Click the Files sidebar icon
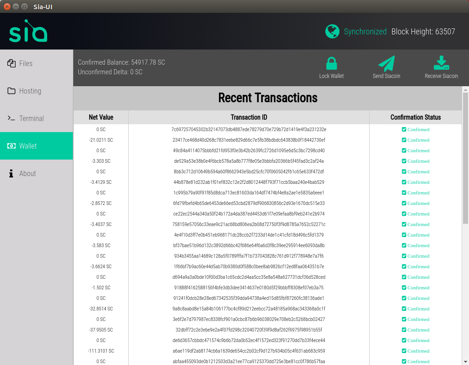 pyautogui.click(x=11, y=63)
